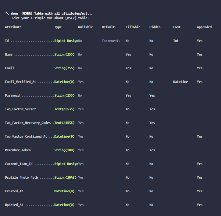Image resolution: width=221 pixels, height=216 pixels.
Task: Select the 'Appended' column header
Action: [x=204, y=27]
